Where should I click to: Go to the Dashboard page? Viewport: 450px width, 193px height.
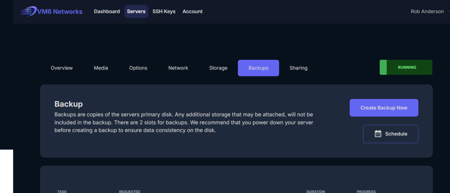(x=107, y=11)
